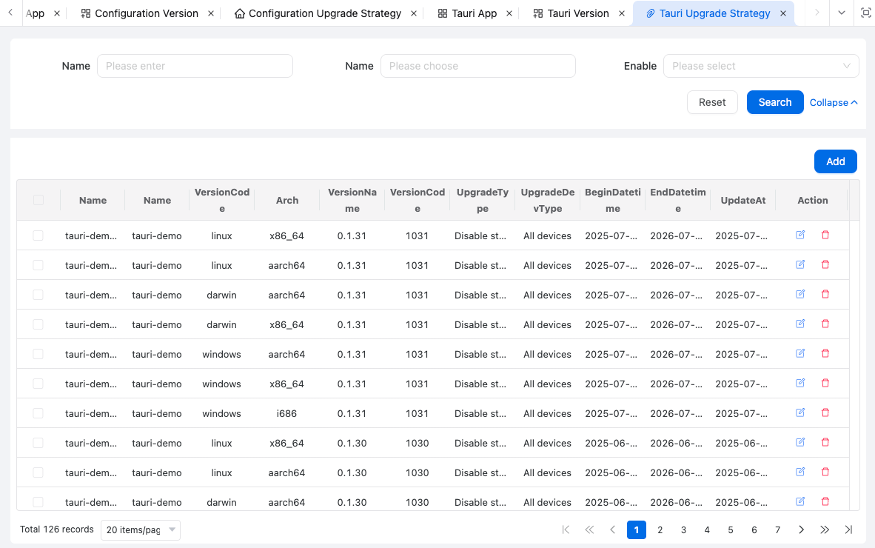
Task: Jump to first page with pagination icon
Action: pyautogui.click(x=566, y=529)
